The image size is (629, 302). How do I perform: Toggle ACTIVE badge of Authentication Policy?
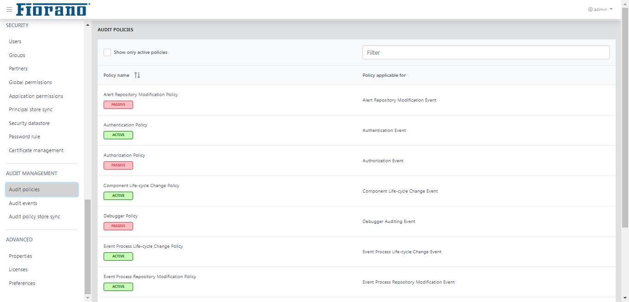click(x=118, y=135)
